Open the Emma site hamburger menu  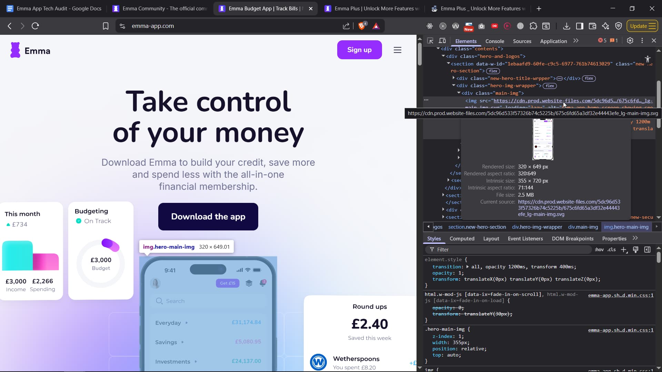(398, 50)
